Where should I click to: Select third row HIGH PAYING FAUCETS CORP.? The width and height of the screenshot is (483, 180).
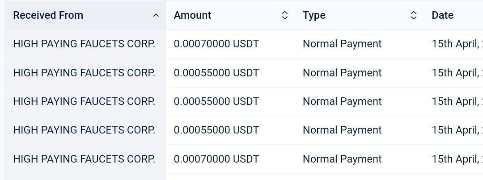click(84, 101)
